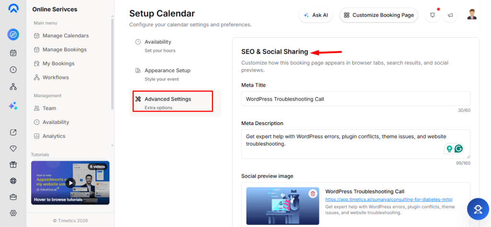Open the notification bell

pyautogui.click(x=433, y=15)
